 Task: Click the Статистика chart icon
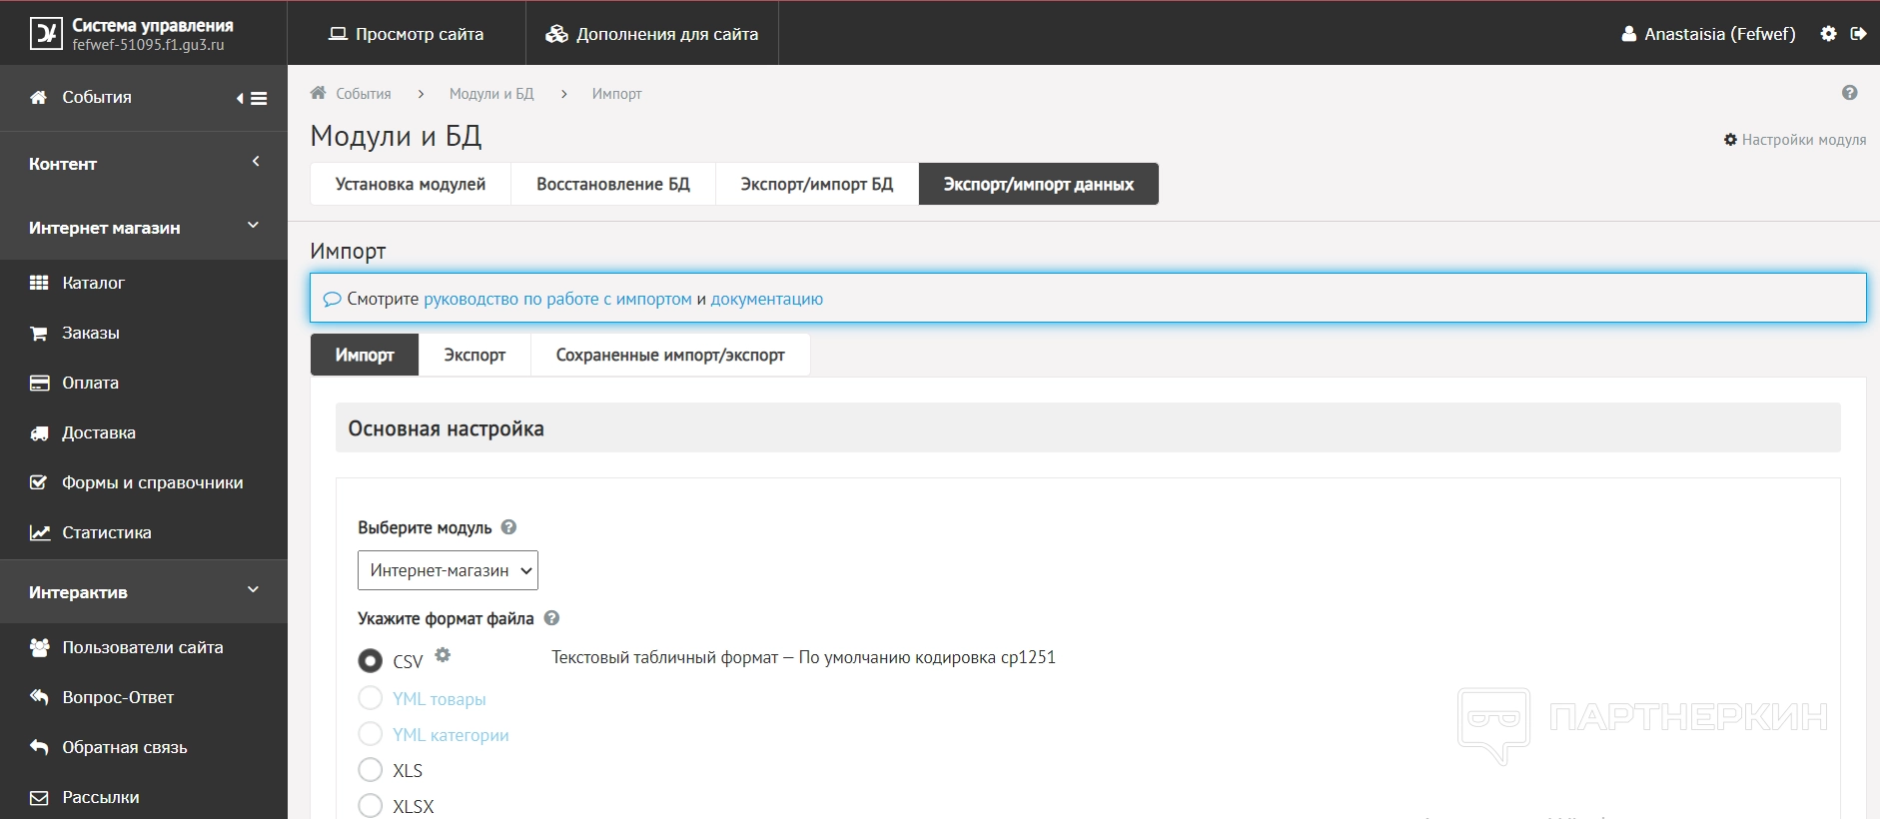[40, 532]
